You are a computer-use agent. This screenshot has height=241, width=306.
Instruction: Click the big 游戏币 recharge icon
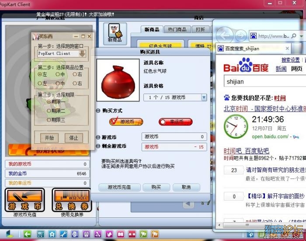25,200
